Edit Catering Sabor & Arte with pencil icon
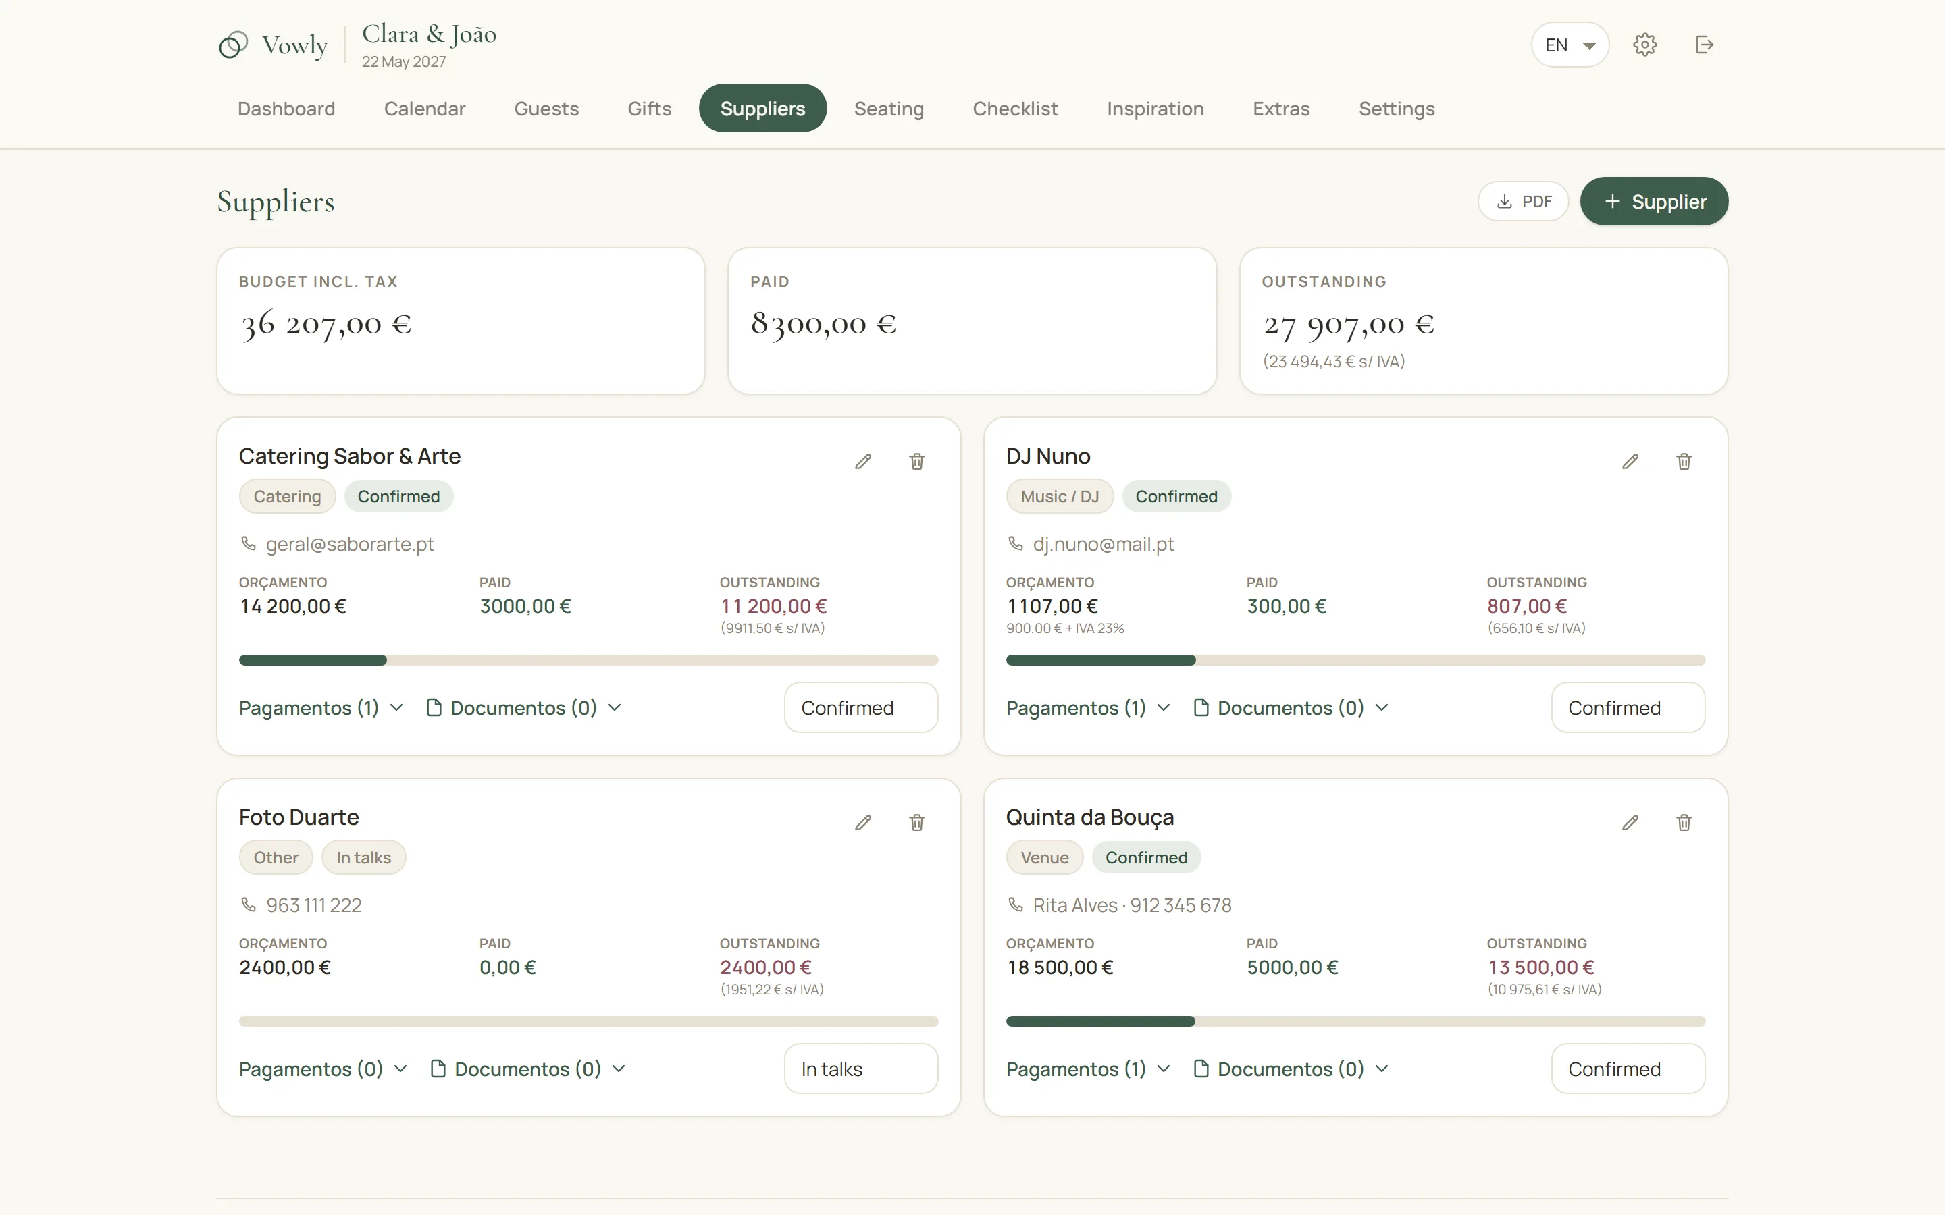This screenshot has width=1945, height=1215. pos(863,461)
